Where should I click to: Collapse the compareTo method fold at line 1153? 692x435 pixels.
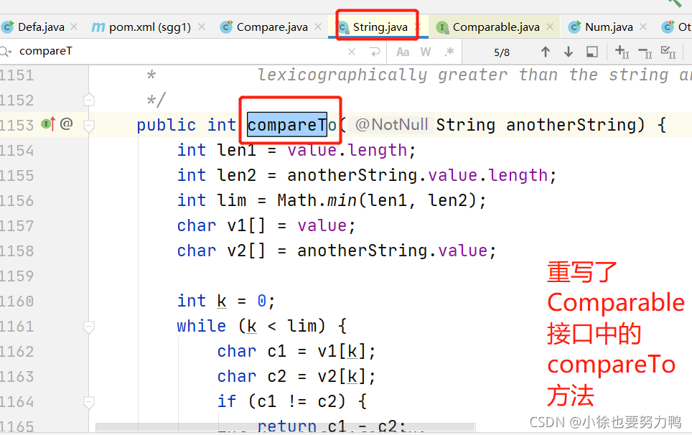click(89, 126)
